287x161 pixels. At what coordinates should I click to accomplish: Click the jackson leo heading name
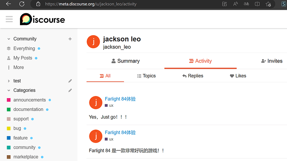click(122, 39)
